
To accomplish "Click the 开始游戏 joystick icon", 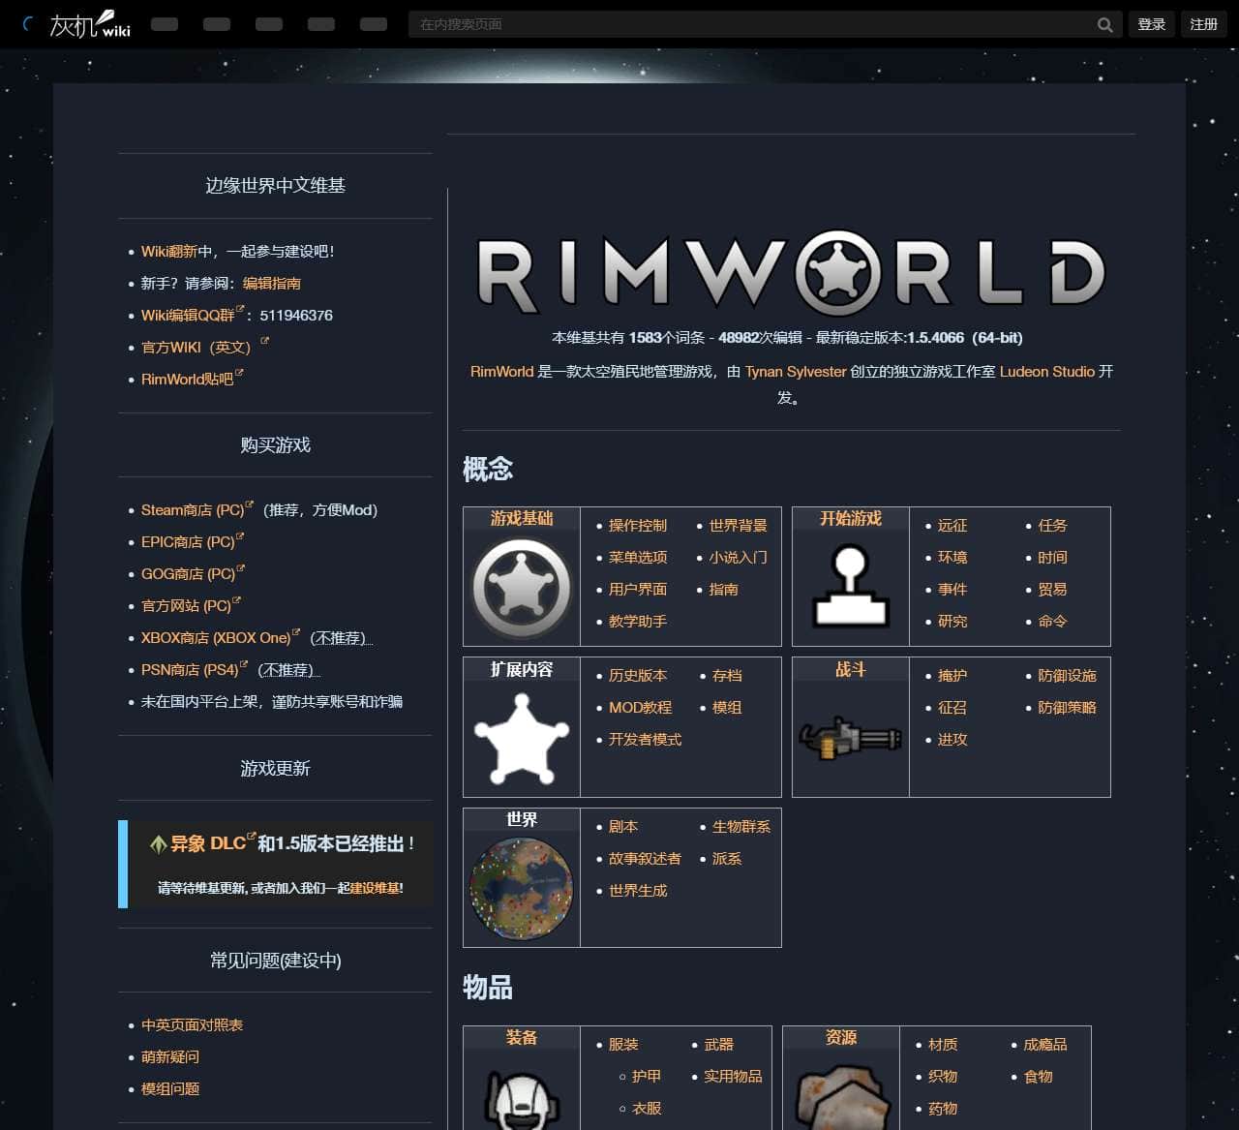I will coord(850,587).
